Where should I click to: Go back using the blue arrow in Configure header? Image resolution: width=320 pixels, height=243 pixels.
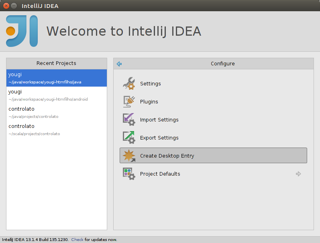(x=119, y=64)
